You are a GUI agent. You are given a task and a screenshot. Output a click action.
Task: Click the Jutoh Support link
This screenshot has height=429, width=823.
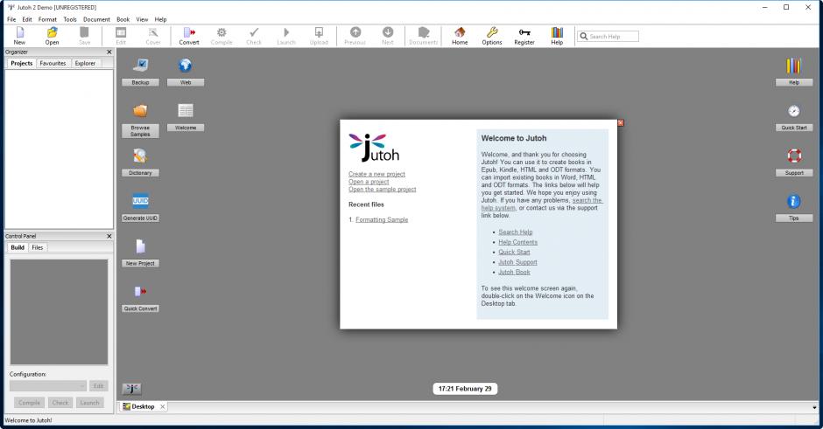[x=517, y=262]
